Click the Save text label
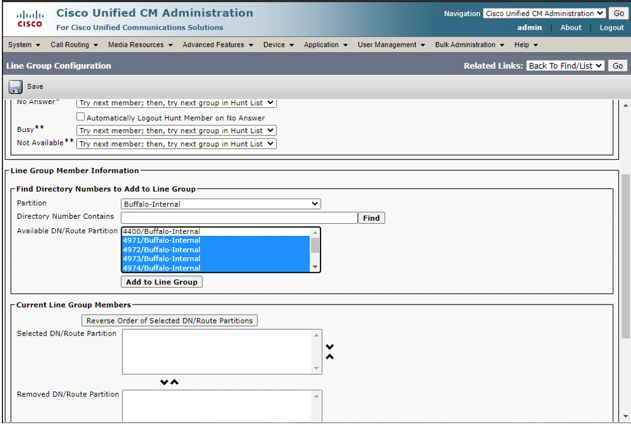631x425 pixels. click(x=35, y=86)
